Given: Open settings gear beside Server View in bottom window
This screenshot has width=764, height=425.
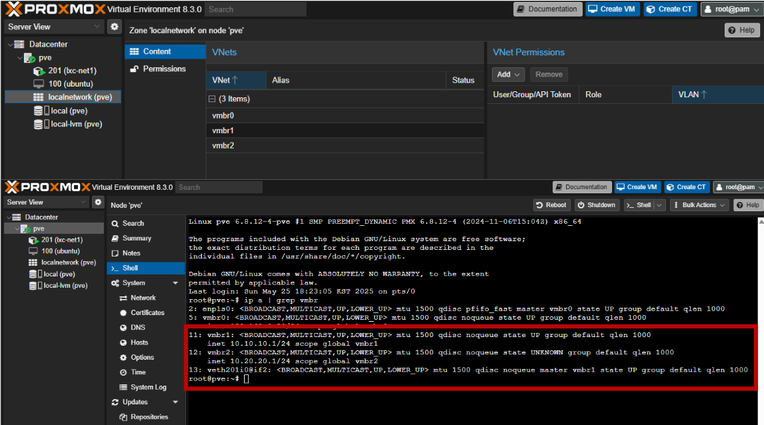Looking at the screenshot, I should (98, 202).
